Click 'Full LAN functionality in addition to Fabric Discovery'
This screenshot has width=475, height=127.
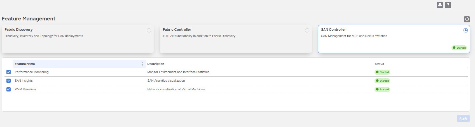coord(199,36)
